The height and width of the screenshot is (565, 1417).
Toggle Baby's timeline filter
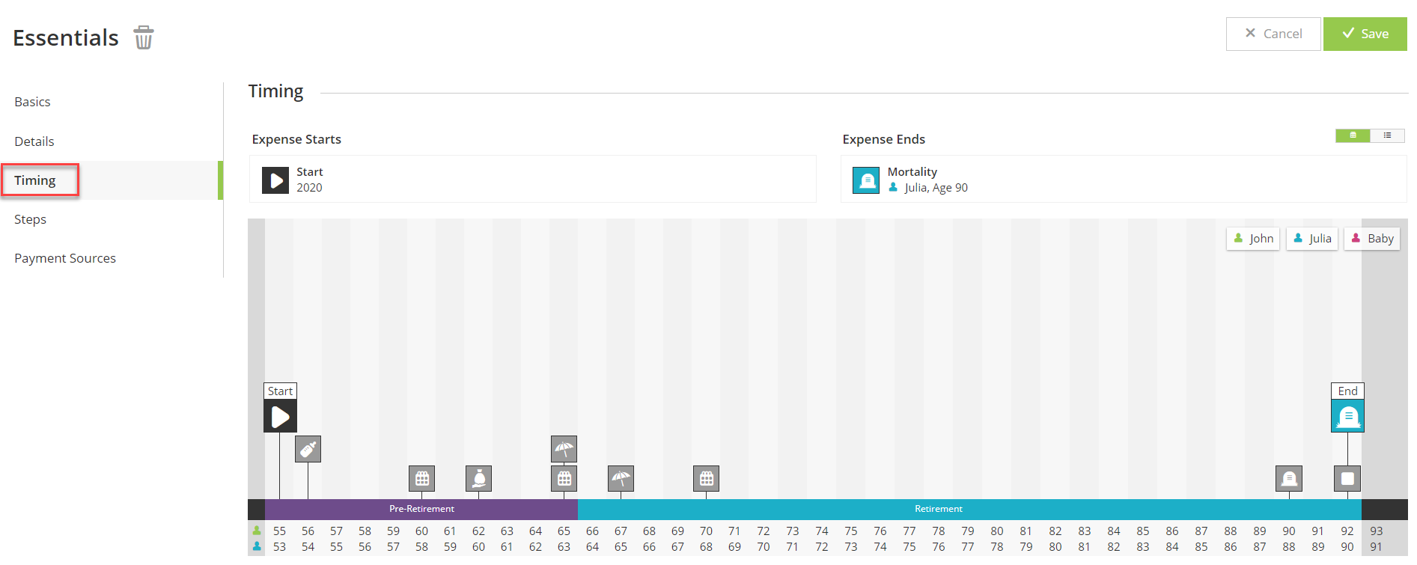(x=1372, y=239)
